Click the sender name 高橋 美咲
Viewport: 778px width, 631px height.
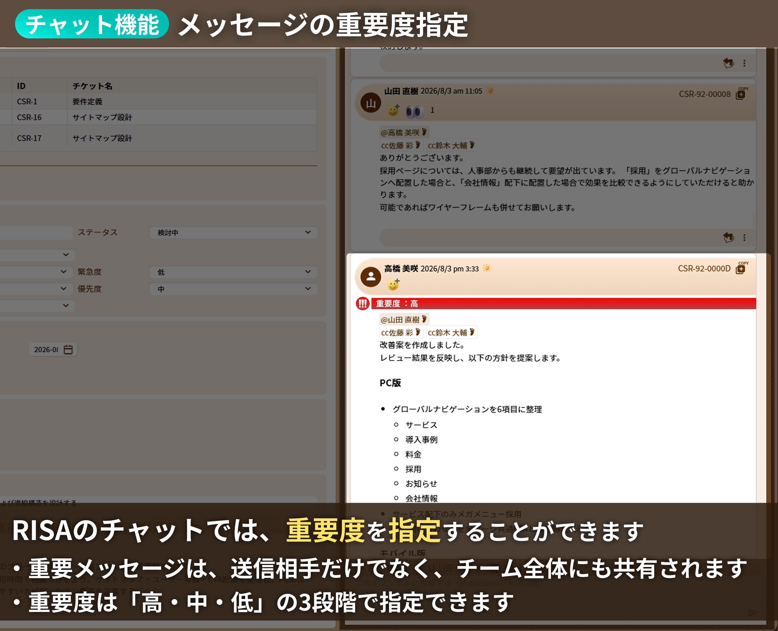tap(401, 268)
